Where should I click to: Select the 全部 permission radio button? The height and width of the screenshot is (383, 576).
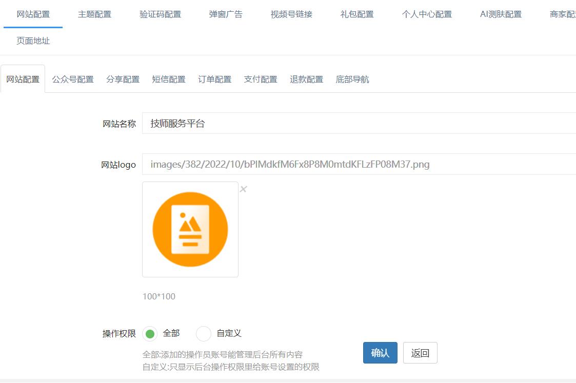[x=150, y=334]
